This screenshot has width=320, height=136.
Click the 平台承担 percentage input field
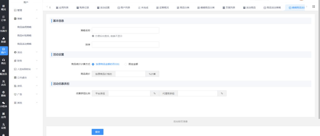click(129, 93)
